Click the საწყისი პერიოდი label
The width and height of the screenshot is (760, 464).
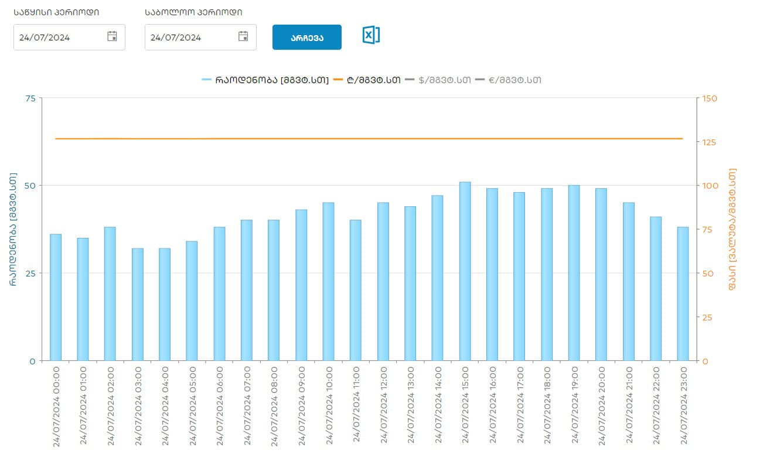pos(56,12)
